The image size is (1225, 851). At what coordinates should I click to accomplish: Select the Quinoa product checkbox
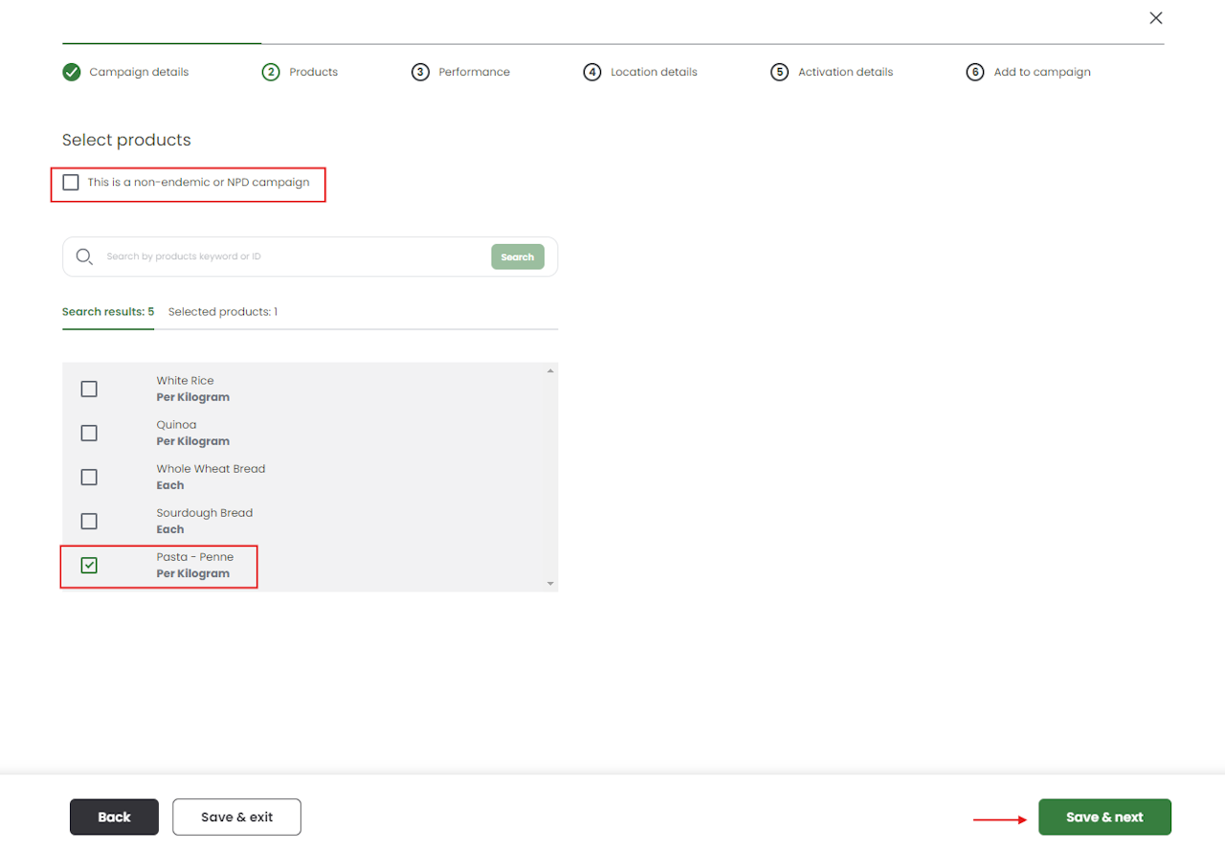(x=89, y=433)
